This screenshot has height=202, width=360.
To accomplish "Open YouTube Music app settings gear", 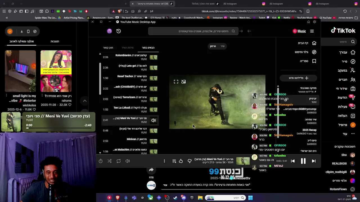I will pos(314,22).
